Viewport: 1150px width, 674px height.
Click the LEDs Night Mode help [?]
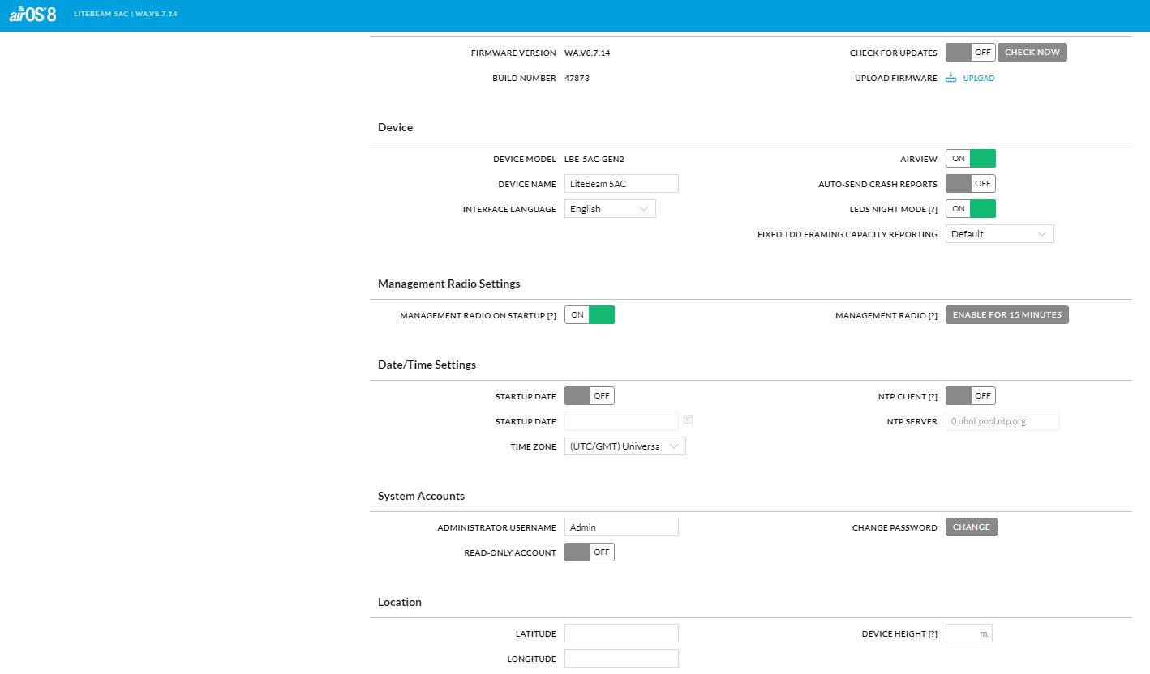click(x=932, y=210)
